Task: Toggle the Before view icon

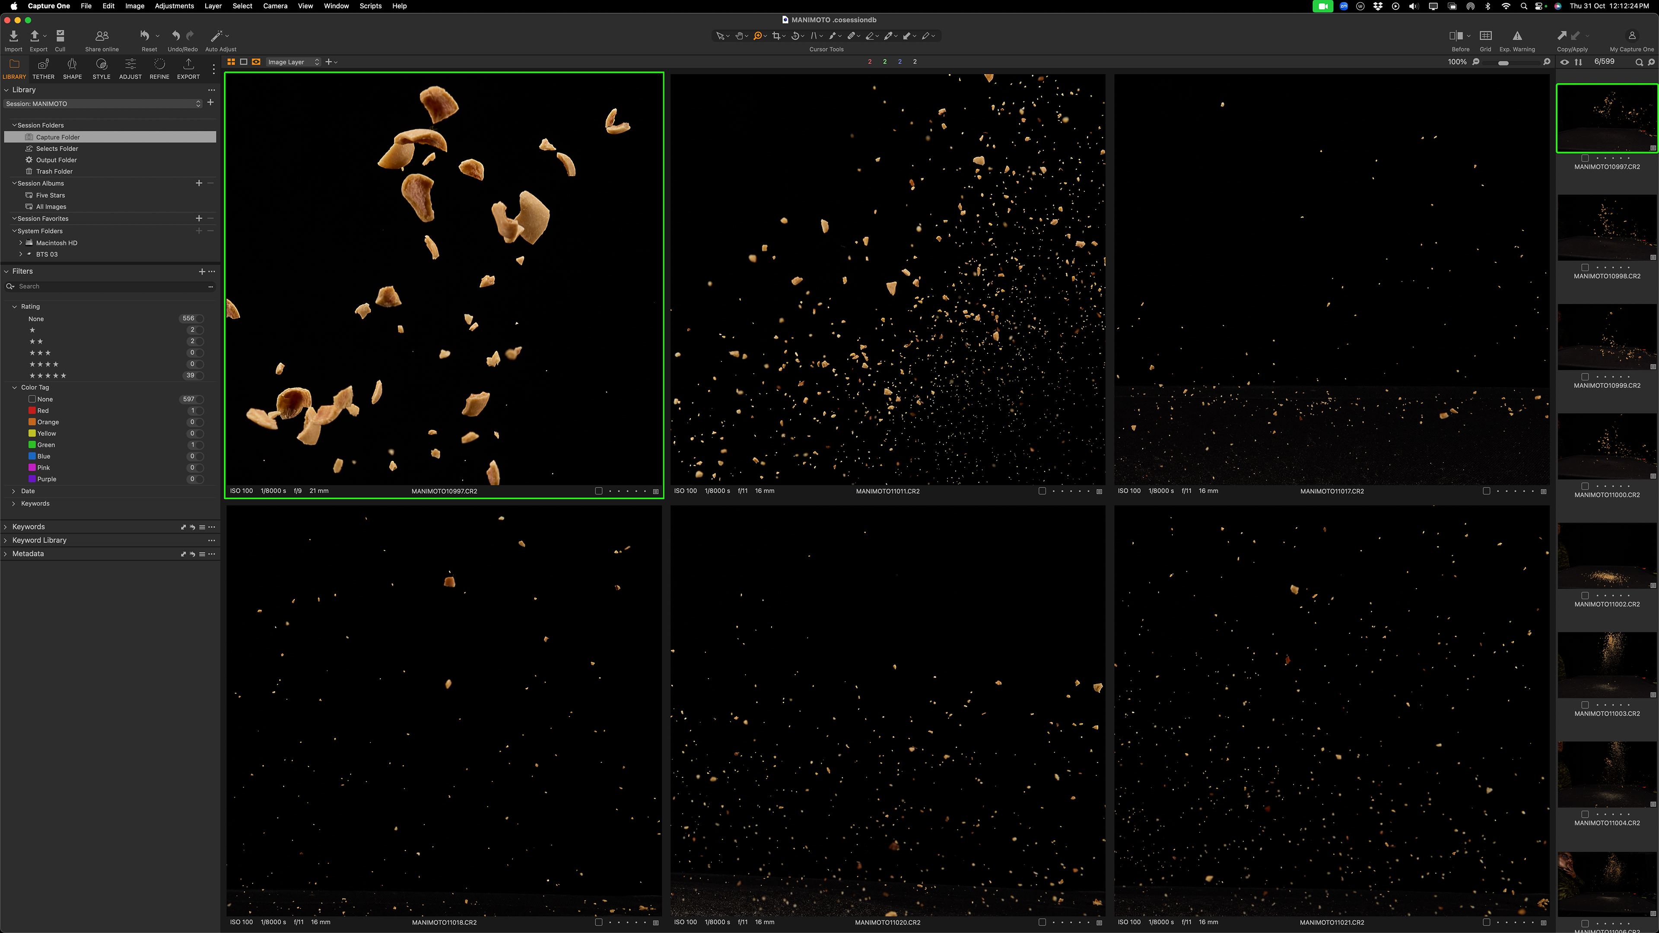Action: click(x=1456, y=35)
